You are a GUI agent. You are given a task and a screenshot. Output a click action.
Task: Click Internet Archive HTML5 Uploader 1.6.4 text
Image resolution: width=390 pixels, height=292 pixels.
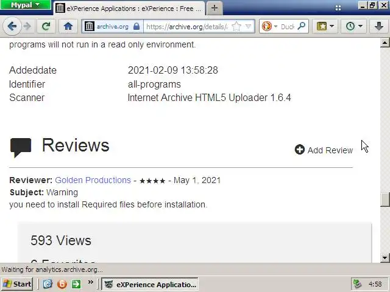pyautogui.click(x=209, y=97)
